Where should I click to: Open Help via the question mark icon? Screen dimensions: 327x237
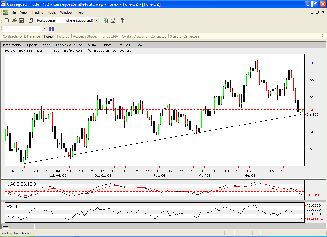(x=122, y=20)
